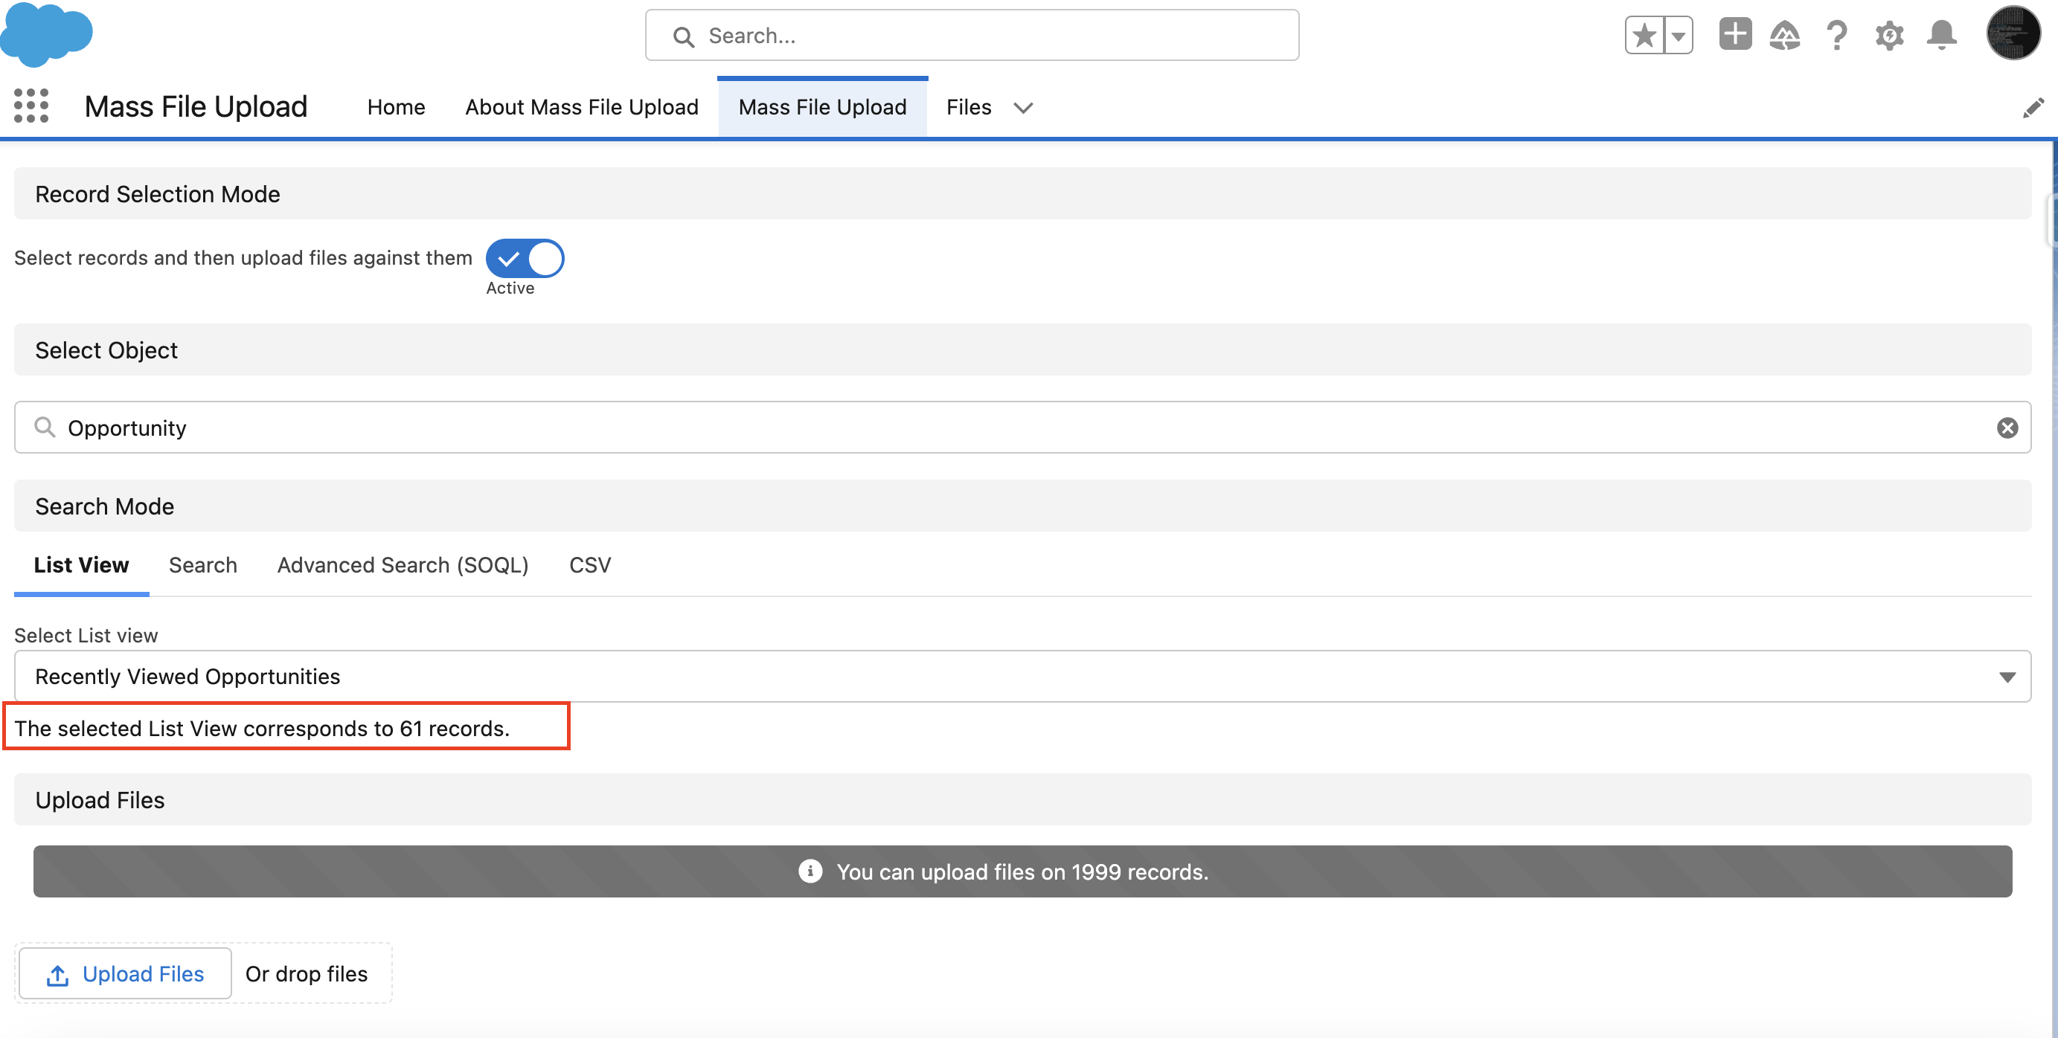This screenshot has width=2058, height=1038.
Task: Click the global Search input field
Action: 972,35
